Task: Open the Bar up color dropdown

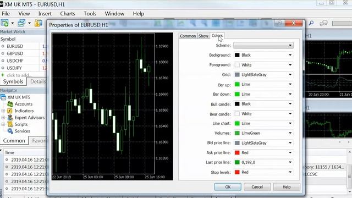Action: coord(263,84)
